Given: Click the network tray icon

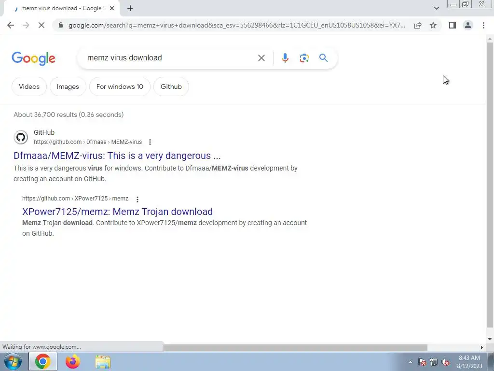Looking at the screenshot, I should [x=434, y=362].
